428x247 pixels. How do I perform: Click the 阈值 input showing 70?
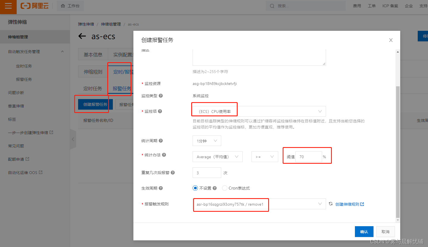click(309, 157)
